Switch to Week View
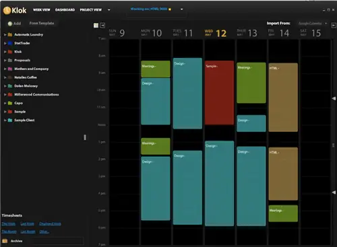The height and width of the screenshot is (247, 337). coord(42,10)
